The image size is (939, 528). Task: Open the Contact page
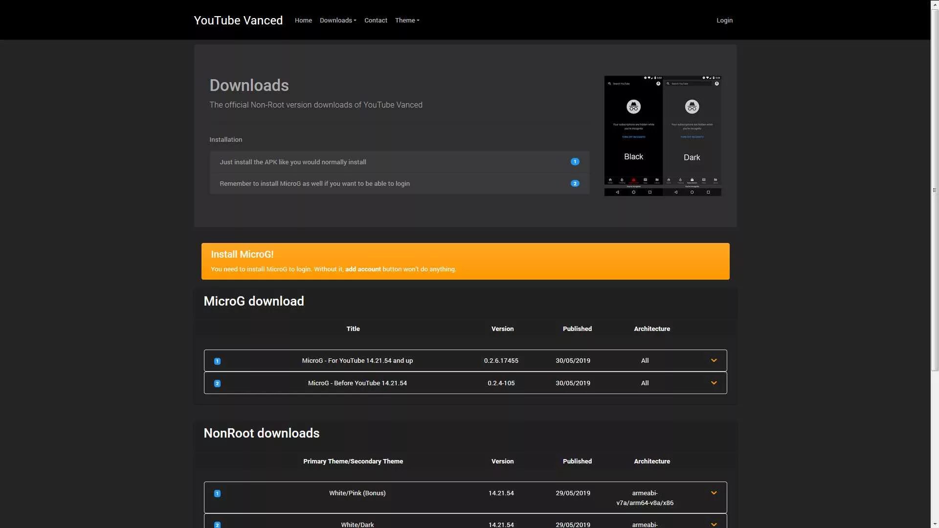(x=376, y=21)
